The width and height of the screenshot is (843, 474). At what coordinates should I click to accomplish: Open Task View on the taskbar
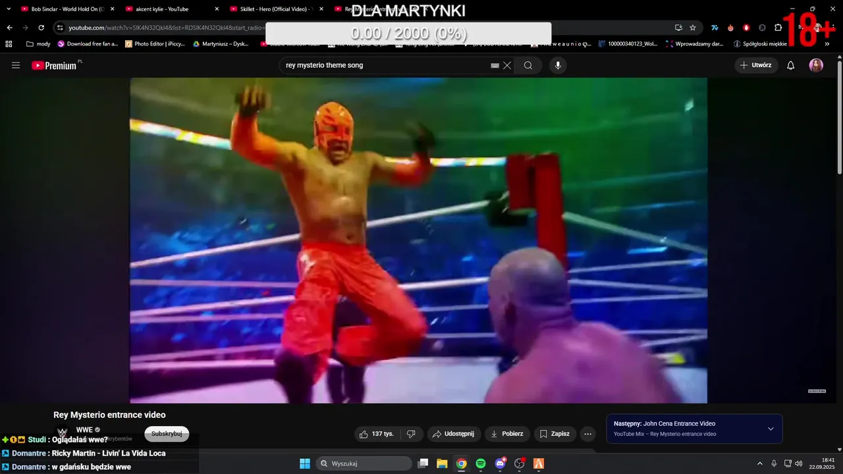423,463
